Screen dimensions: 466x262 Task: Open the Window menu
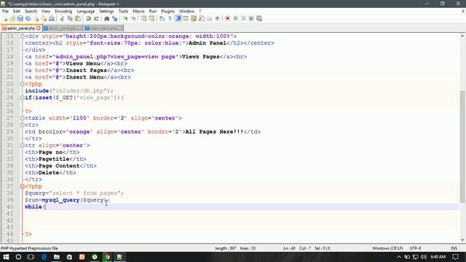pyautogui.click(x=186, y=11)
